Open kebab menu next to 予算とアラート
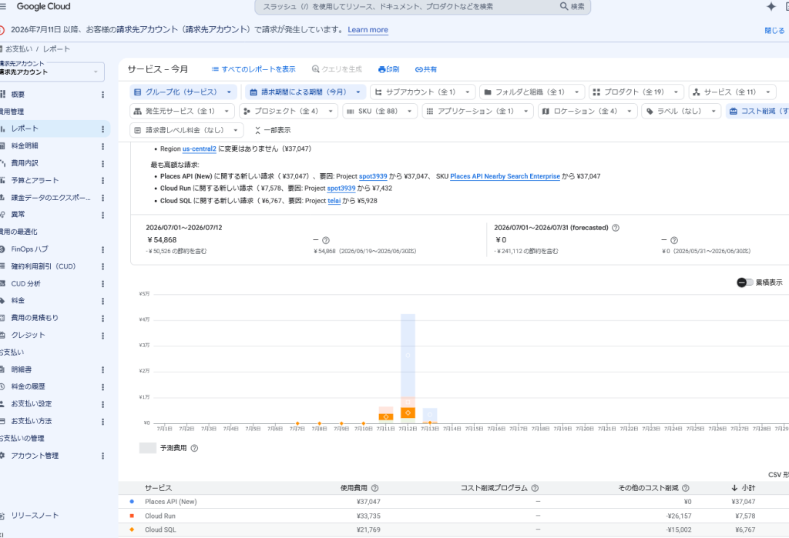 [102, 181]
